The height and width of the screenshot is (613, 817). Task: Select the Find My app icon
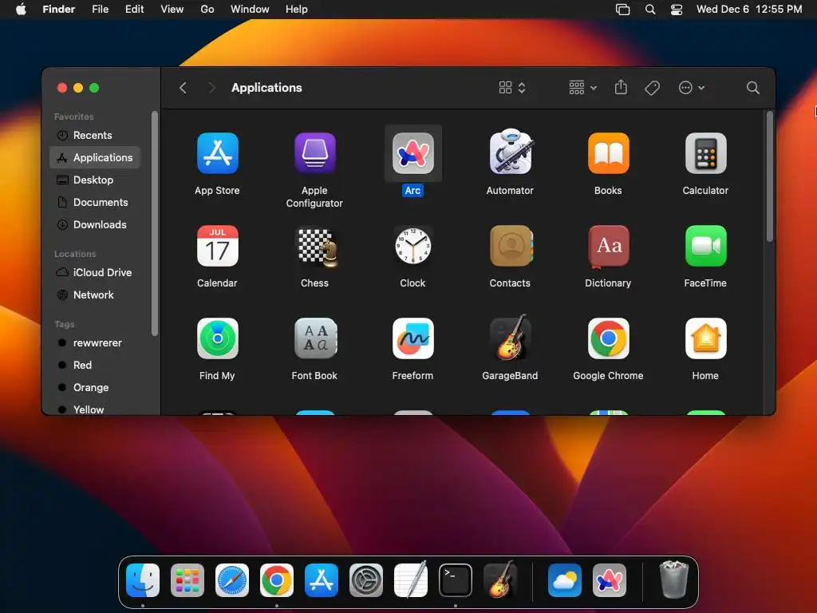coord(217,338)
